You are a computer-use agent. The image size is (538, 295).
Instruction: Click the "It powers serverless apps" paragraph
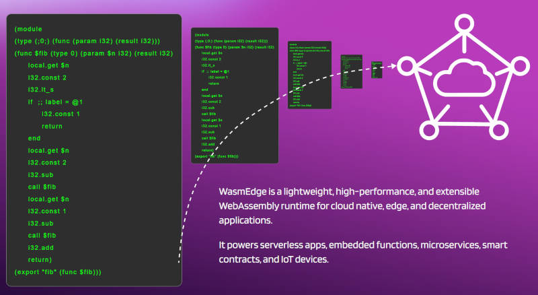363,252
